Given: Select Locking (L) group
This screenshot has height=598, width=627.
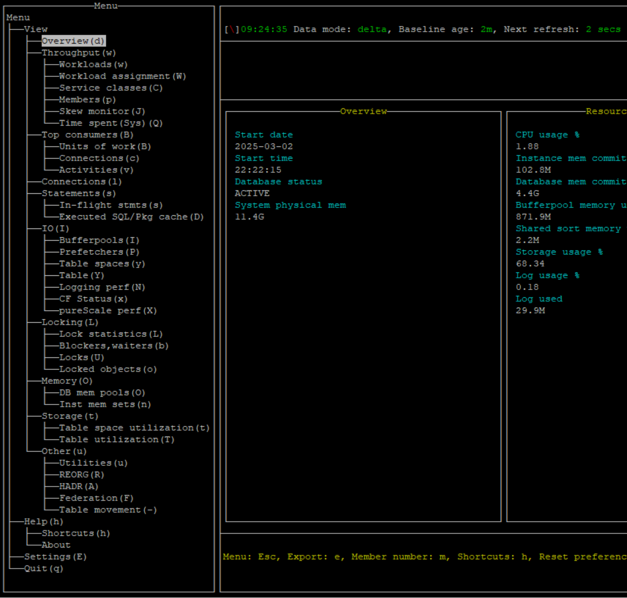Looking at the screenshot, I should [x=70, y=322].
